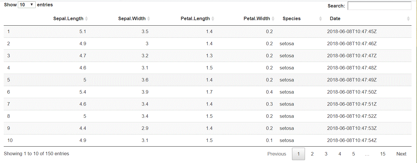This screenshot has width=417, height=163.
Task: Sort by Species column arrows
Action: [x=321, y=19]
